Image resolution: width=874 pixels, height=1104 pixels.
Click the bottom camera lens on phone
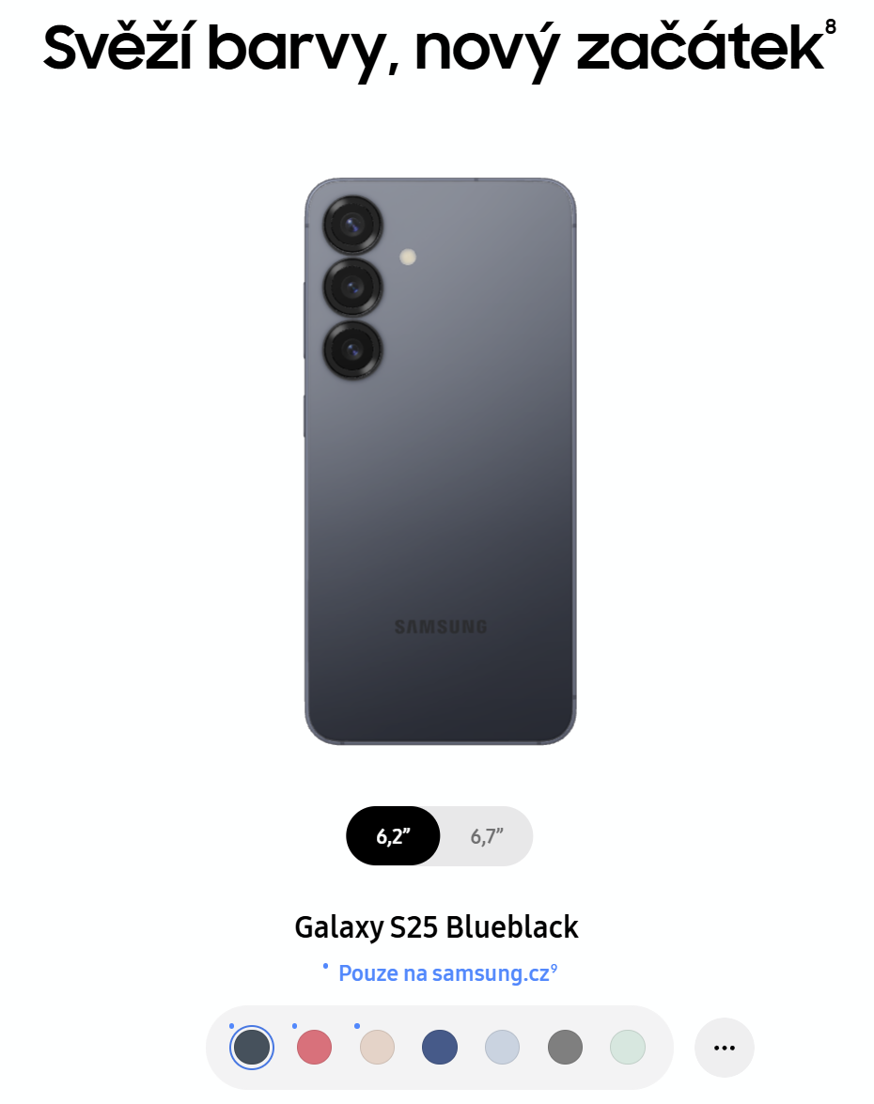(x=352, y=350)
